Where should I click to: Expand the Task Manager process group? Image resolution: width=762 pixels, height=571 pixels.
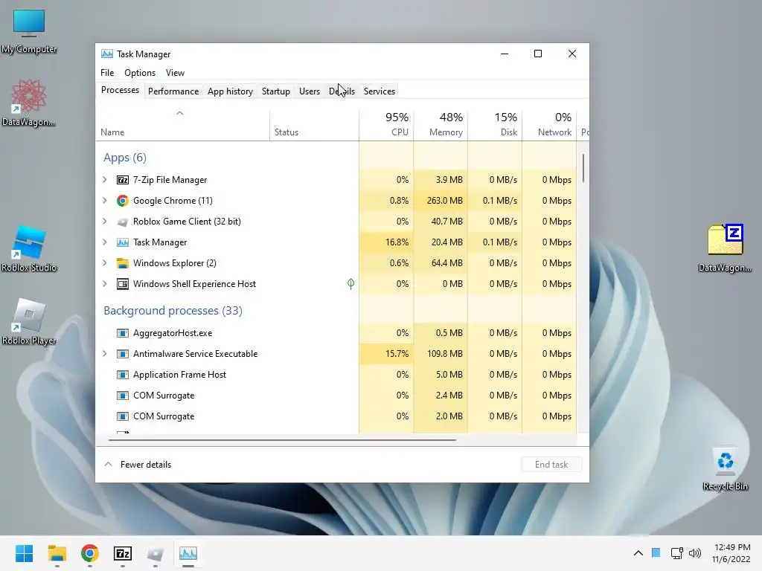(104, 242)
